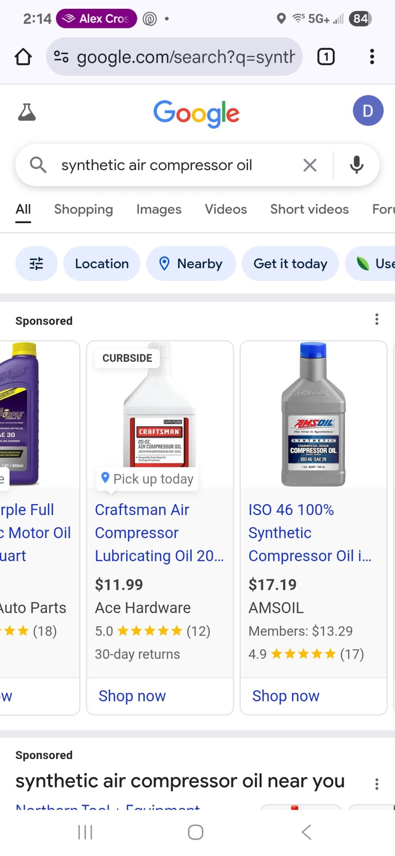The width and height of the screenshot is (395, 856).
Task: Switch to the Images tab
Action: coord(159,209)
